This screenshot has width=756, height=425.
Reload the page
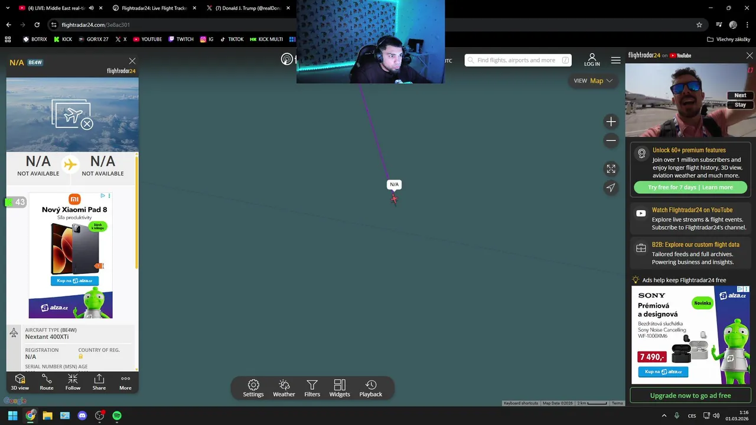[37, 25]
